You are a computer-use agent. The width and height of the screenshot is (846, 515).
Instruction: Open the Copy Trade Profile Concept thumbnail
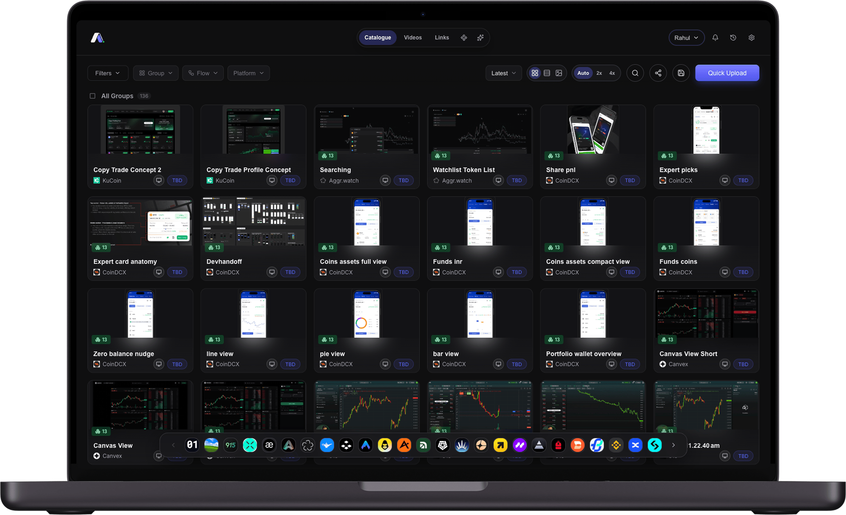pyautogui.click(x=254, y=129)
